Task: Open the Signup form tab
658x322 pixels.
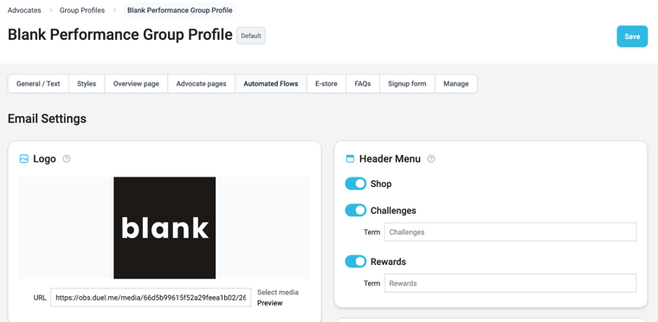Action: (407, 84)
